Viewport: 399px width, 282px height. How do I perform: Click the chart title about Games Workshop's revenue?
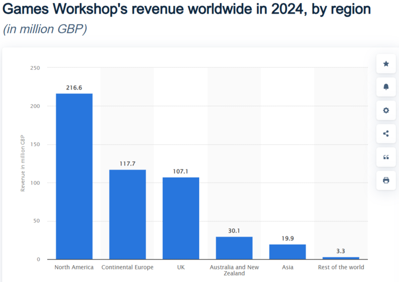pos(186,10)
